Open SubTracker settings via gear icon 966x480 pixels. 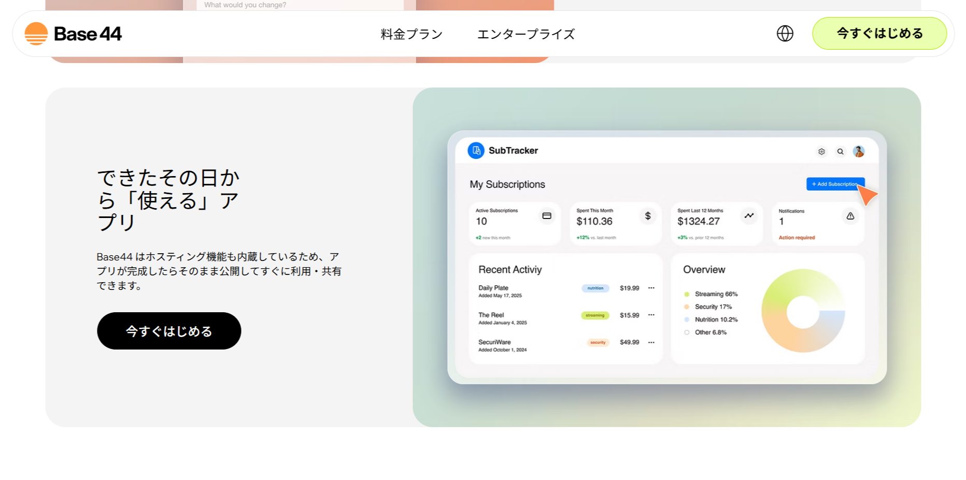click(x=822, y=151)
